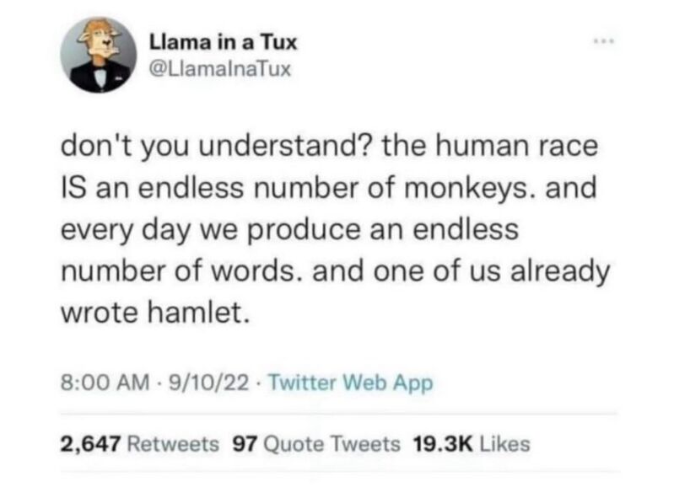This screenshot has width=674, height=498.
Task: Open the 8:00 AM timestamp
Action: point(105,382)
